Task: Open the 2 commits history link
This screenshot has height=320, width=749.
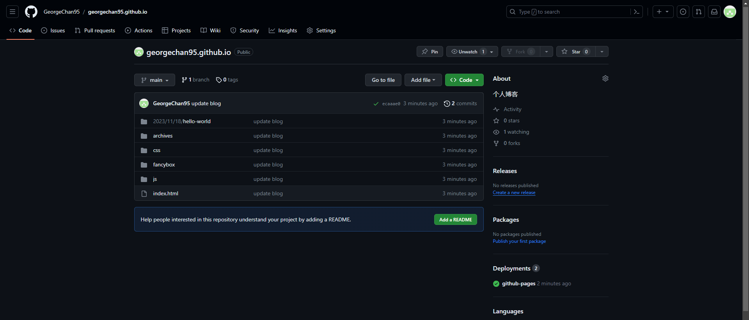Action: pos(460,103)
